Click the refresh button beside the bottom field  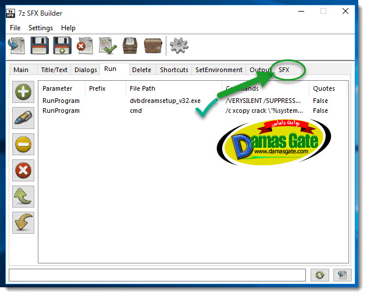tap(320, 275)
